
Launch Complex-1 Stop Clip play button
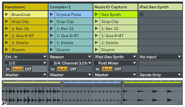click(x=52, y=21)
